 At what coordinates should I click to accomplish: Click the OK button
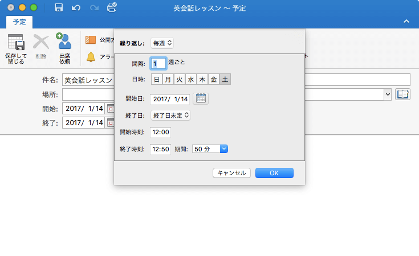274,173
